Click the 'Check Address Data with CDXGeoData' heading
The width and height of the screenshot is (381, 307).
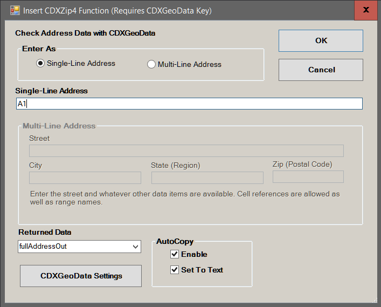(85, 33)
